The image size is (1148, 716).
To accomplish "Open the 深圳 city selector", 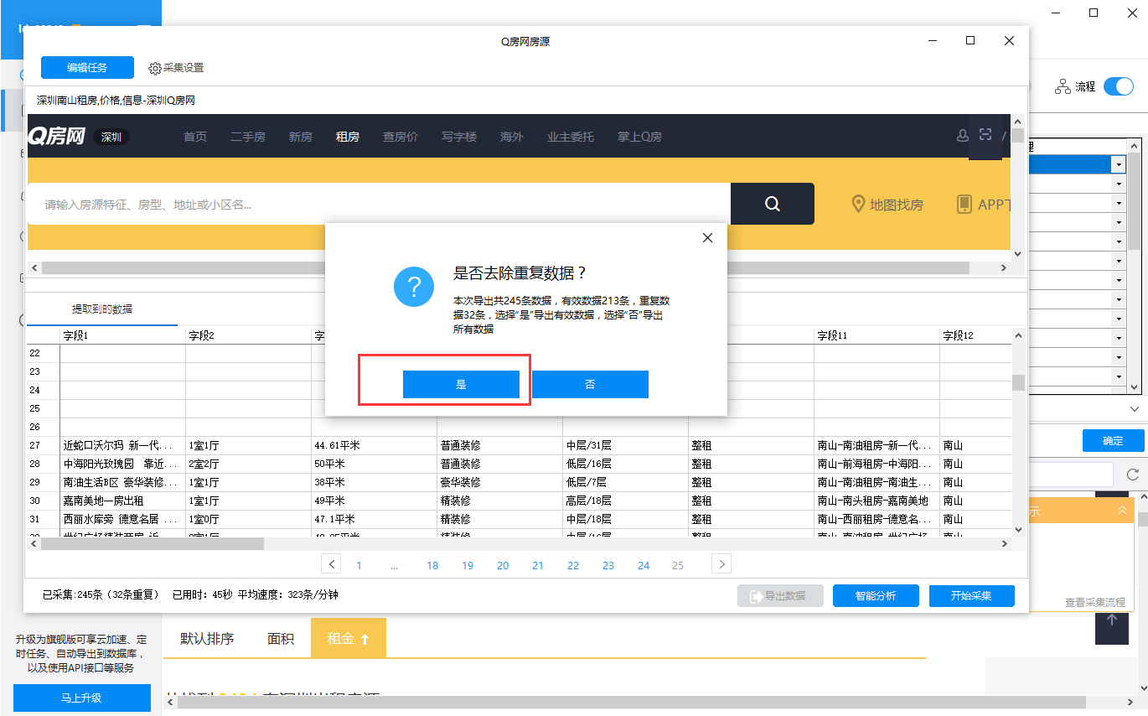I will pyautogui.click(x=111, y=137).
